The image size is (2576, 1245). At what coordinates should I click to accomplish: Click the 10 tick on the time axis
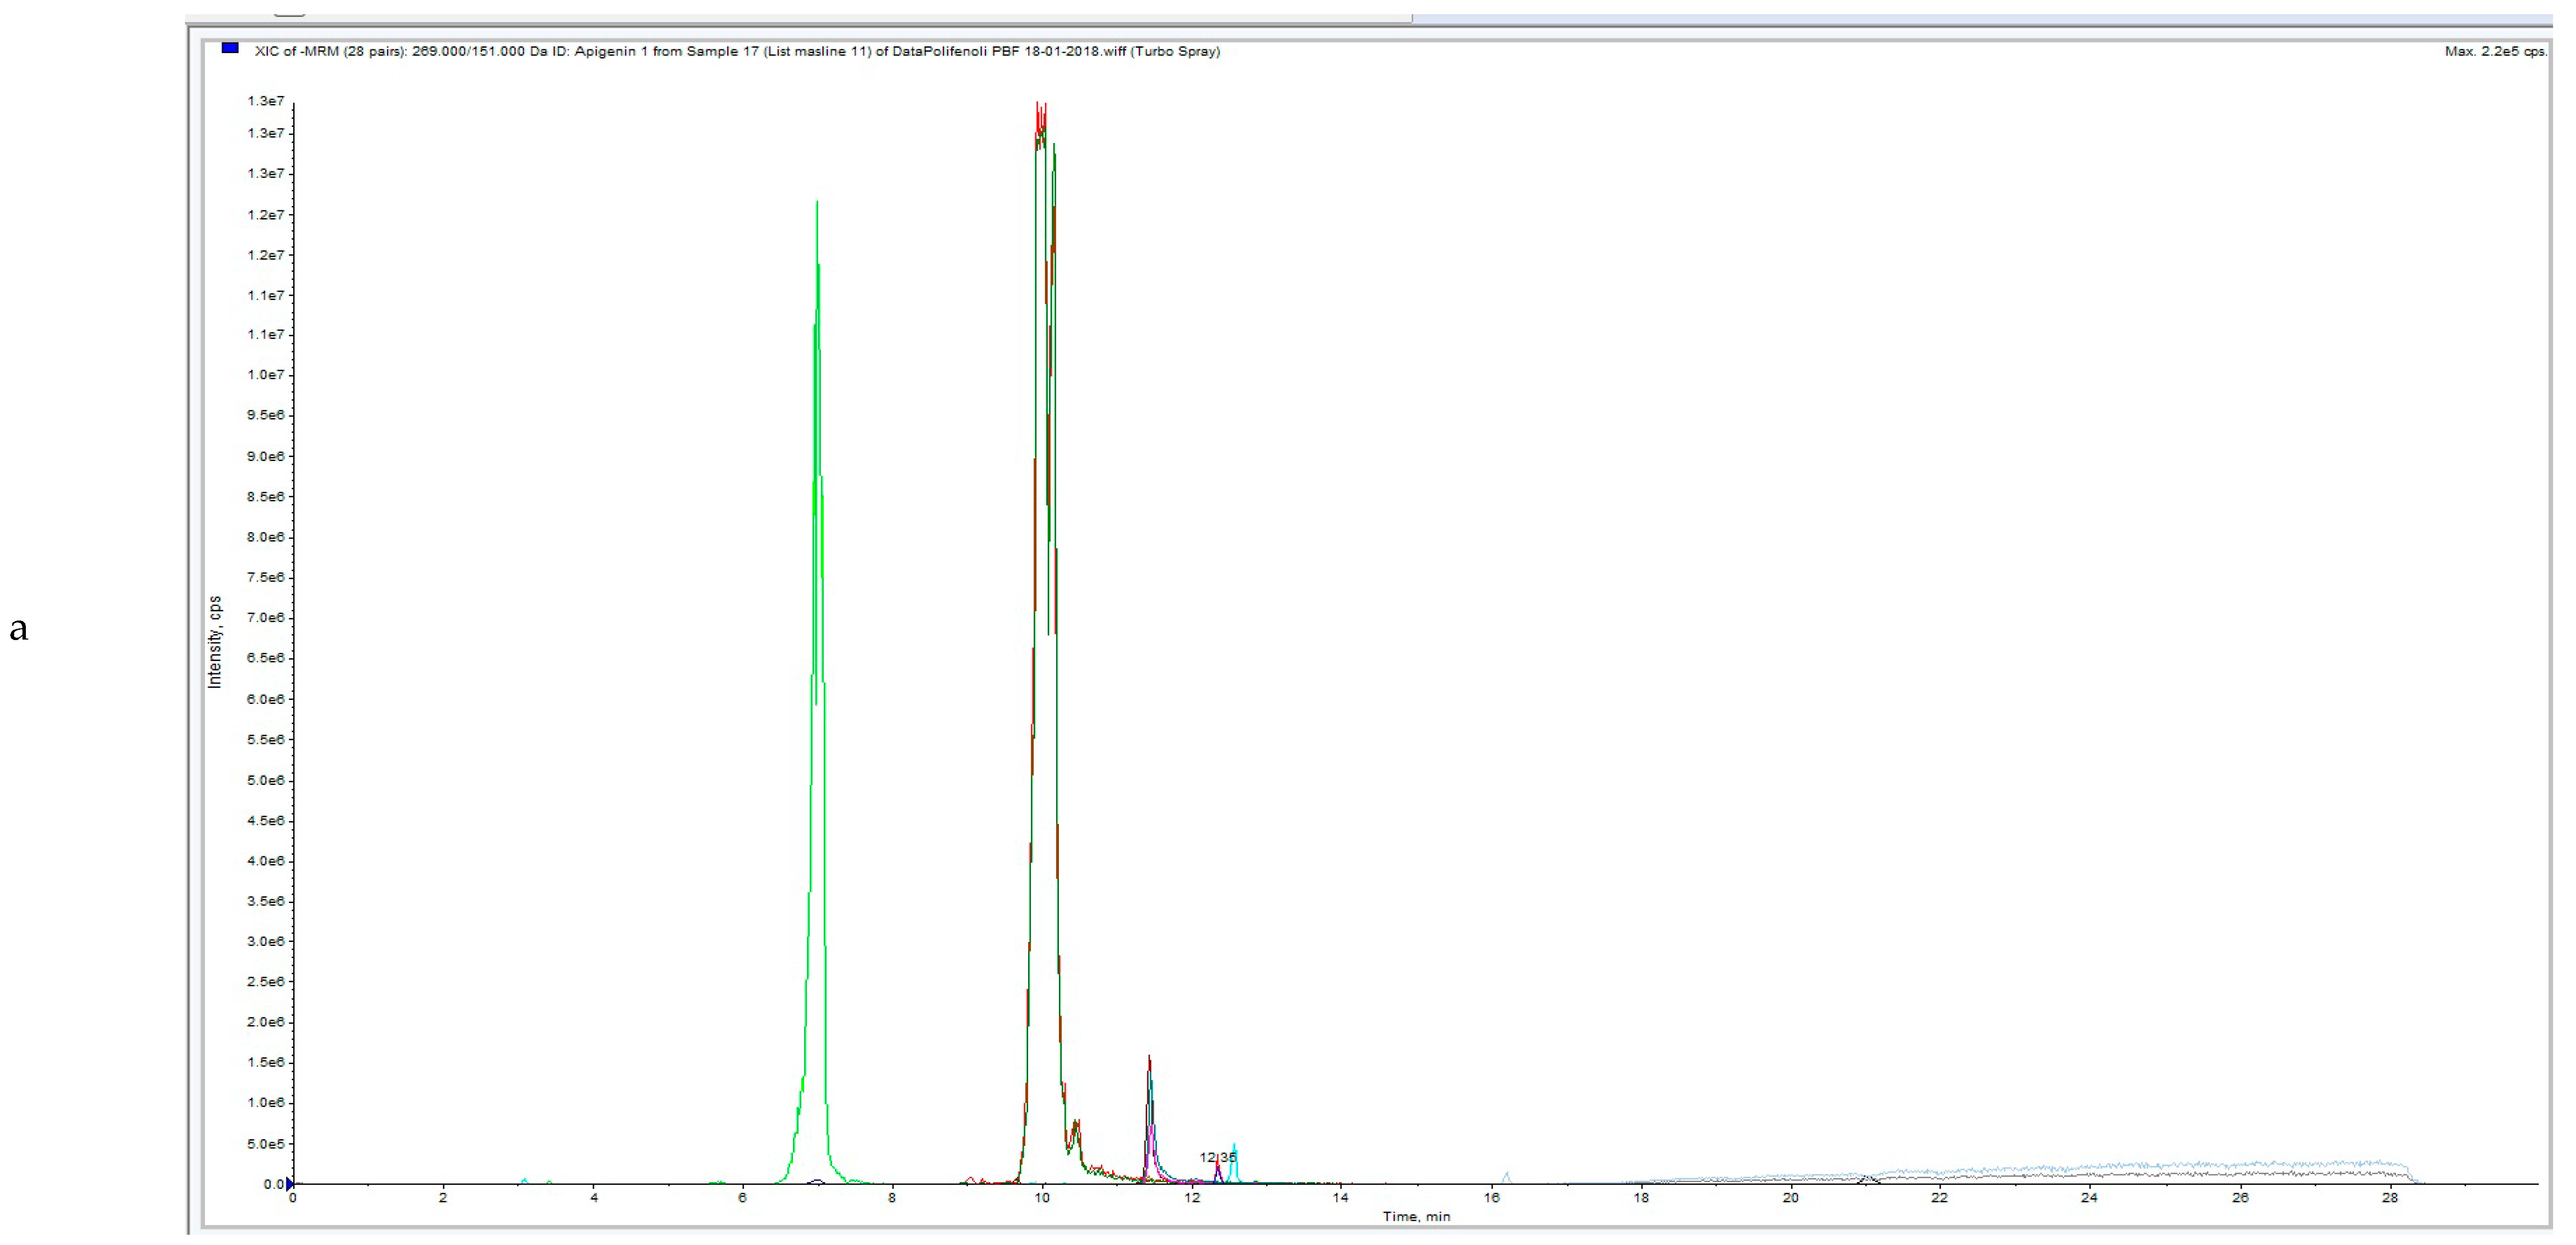tap(1042, 1198)
